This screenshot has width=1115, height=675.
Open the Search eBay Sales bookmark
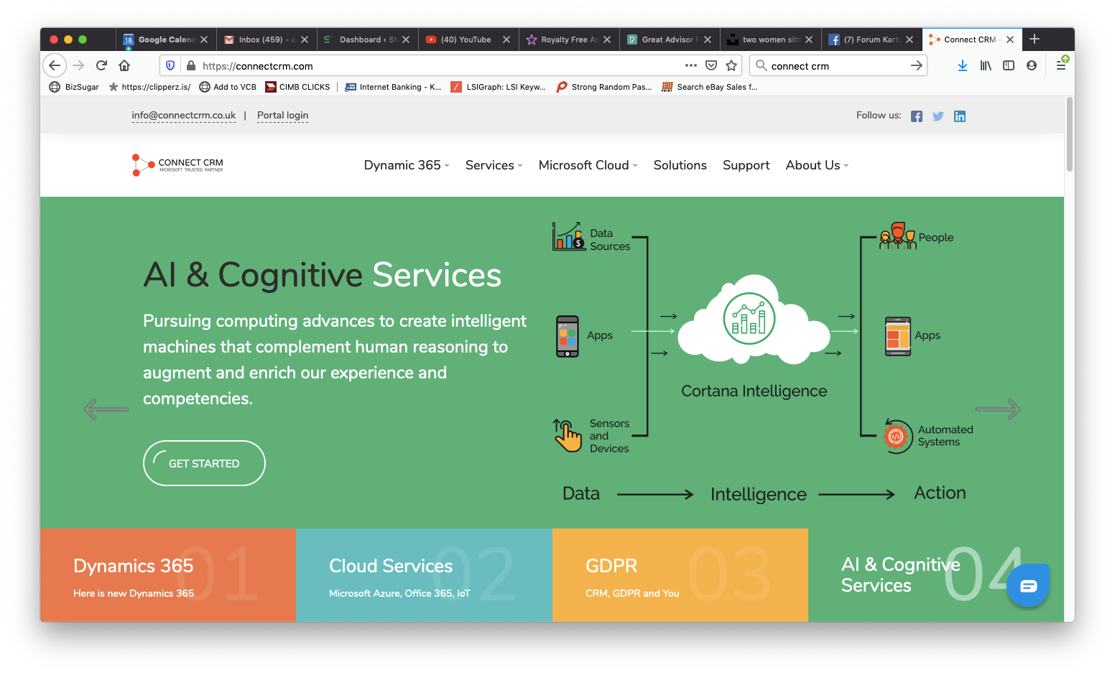pos(709,87)
